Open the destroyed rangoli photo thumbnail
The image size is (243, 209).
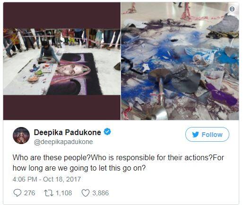pyautogui.click(x=180, y=61)
